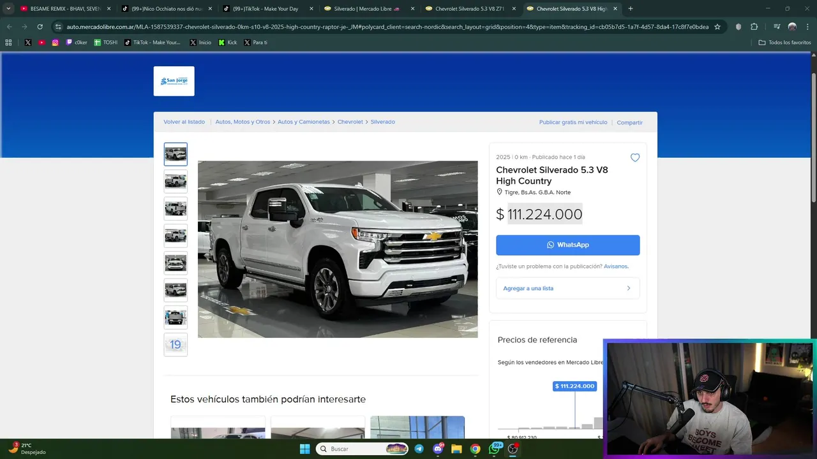
Task: Bookmark page with star icon
Action: (x=717, y=27)
